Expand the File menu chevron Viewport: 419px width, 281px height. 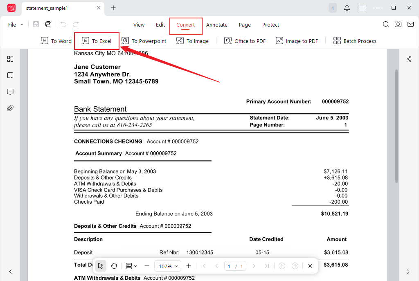[22, 24]
